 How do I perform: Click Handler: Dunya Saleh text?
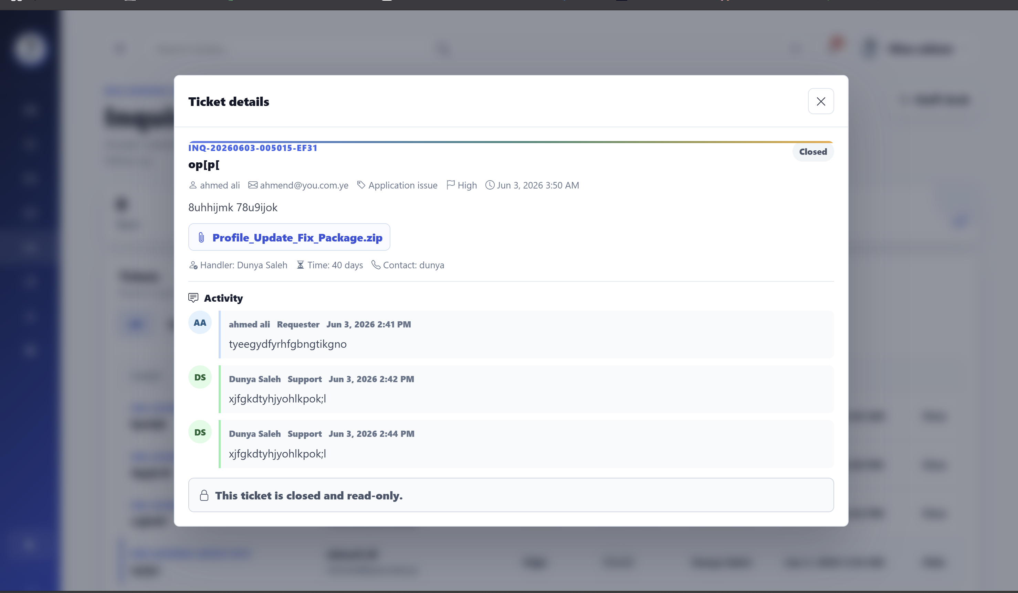[244, 265]
